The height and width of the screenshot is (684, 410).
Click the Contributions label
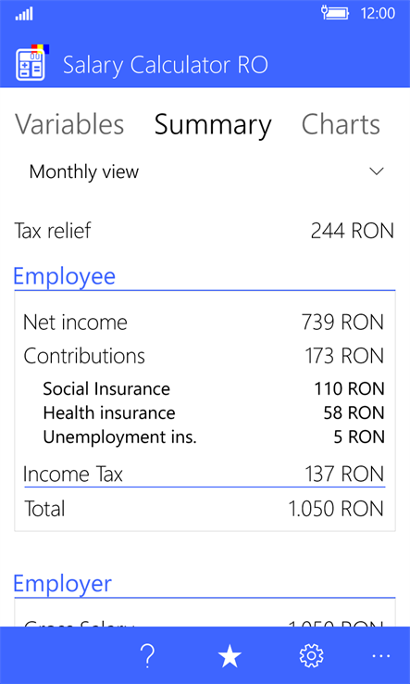[84, 356]
